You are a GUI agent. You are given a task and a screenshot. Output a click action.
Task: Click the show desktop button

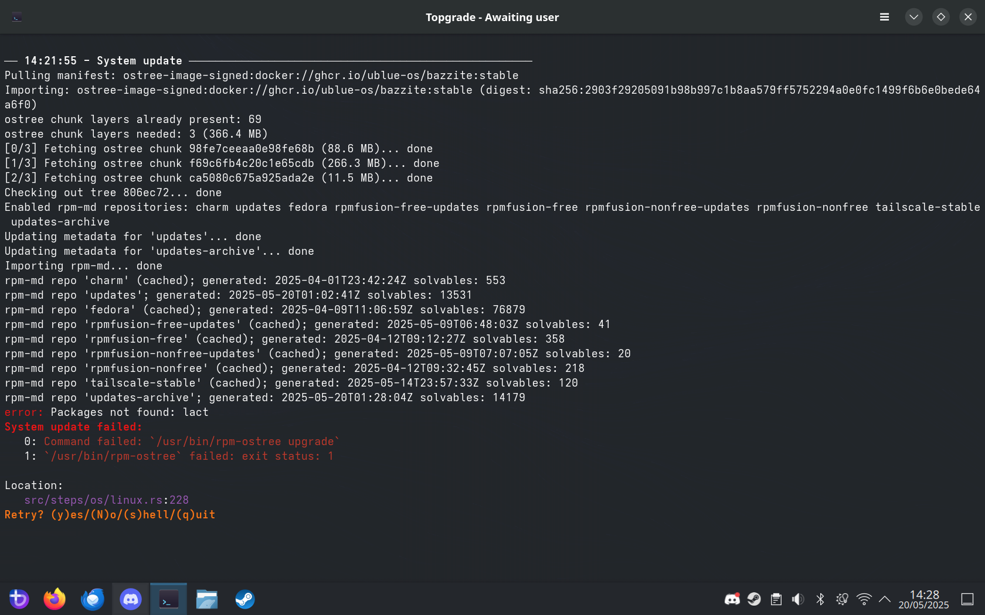tap(967, 599)
